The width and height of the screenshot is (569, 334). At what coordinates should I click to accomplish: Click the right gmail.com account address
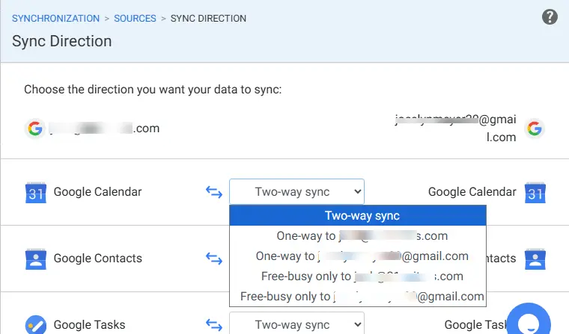[455, 129]
